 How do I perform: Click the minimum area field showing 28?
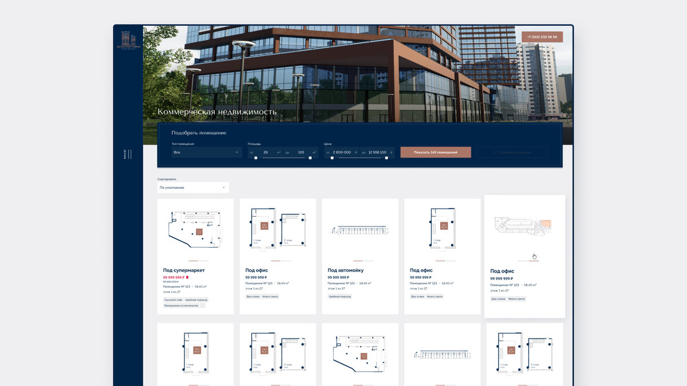[266, 153]
